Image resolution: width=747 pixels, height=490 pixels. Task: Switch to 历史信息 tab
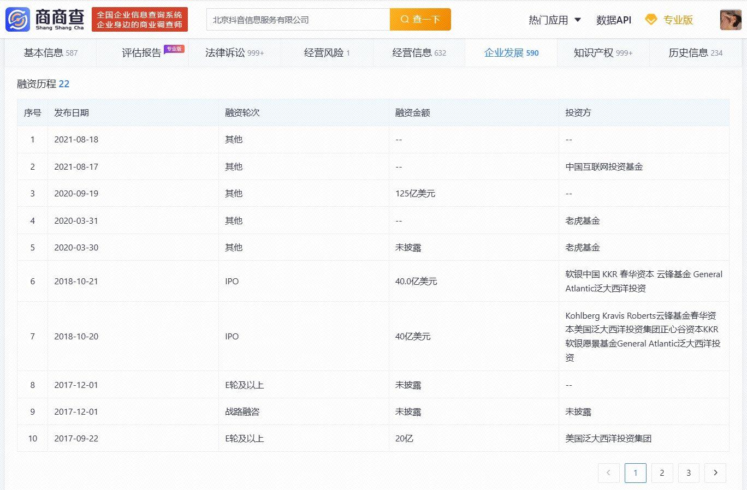point(688,53)
